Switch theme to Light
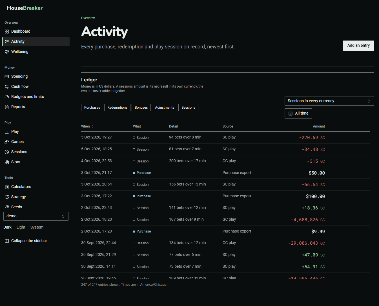 (x=21, y=227)
